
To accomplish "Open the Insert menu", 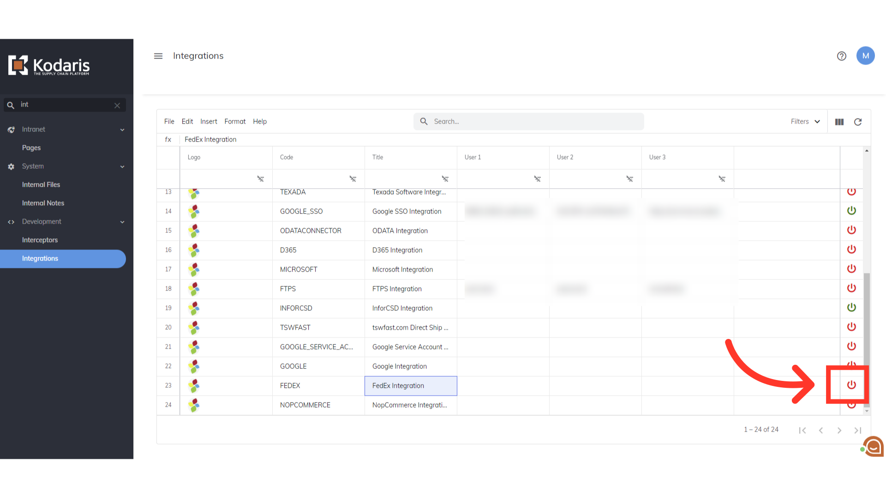I will (x=209, y=122).
